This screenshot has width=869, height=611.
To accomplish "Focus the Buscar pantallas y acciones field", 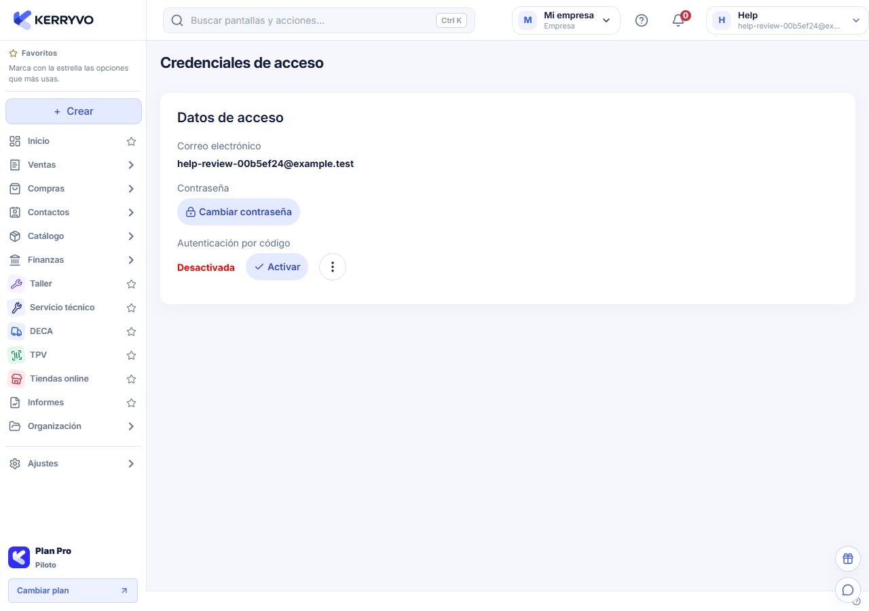I will click(319, 20).
